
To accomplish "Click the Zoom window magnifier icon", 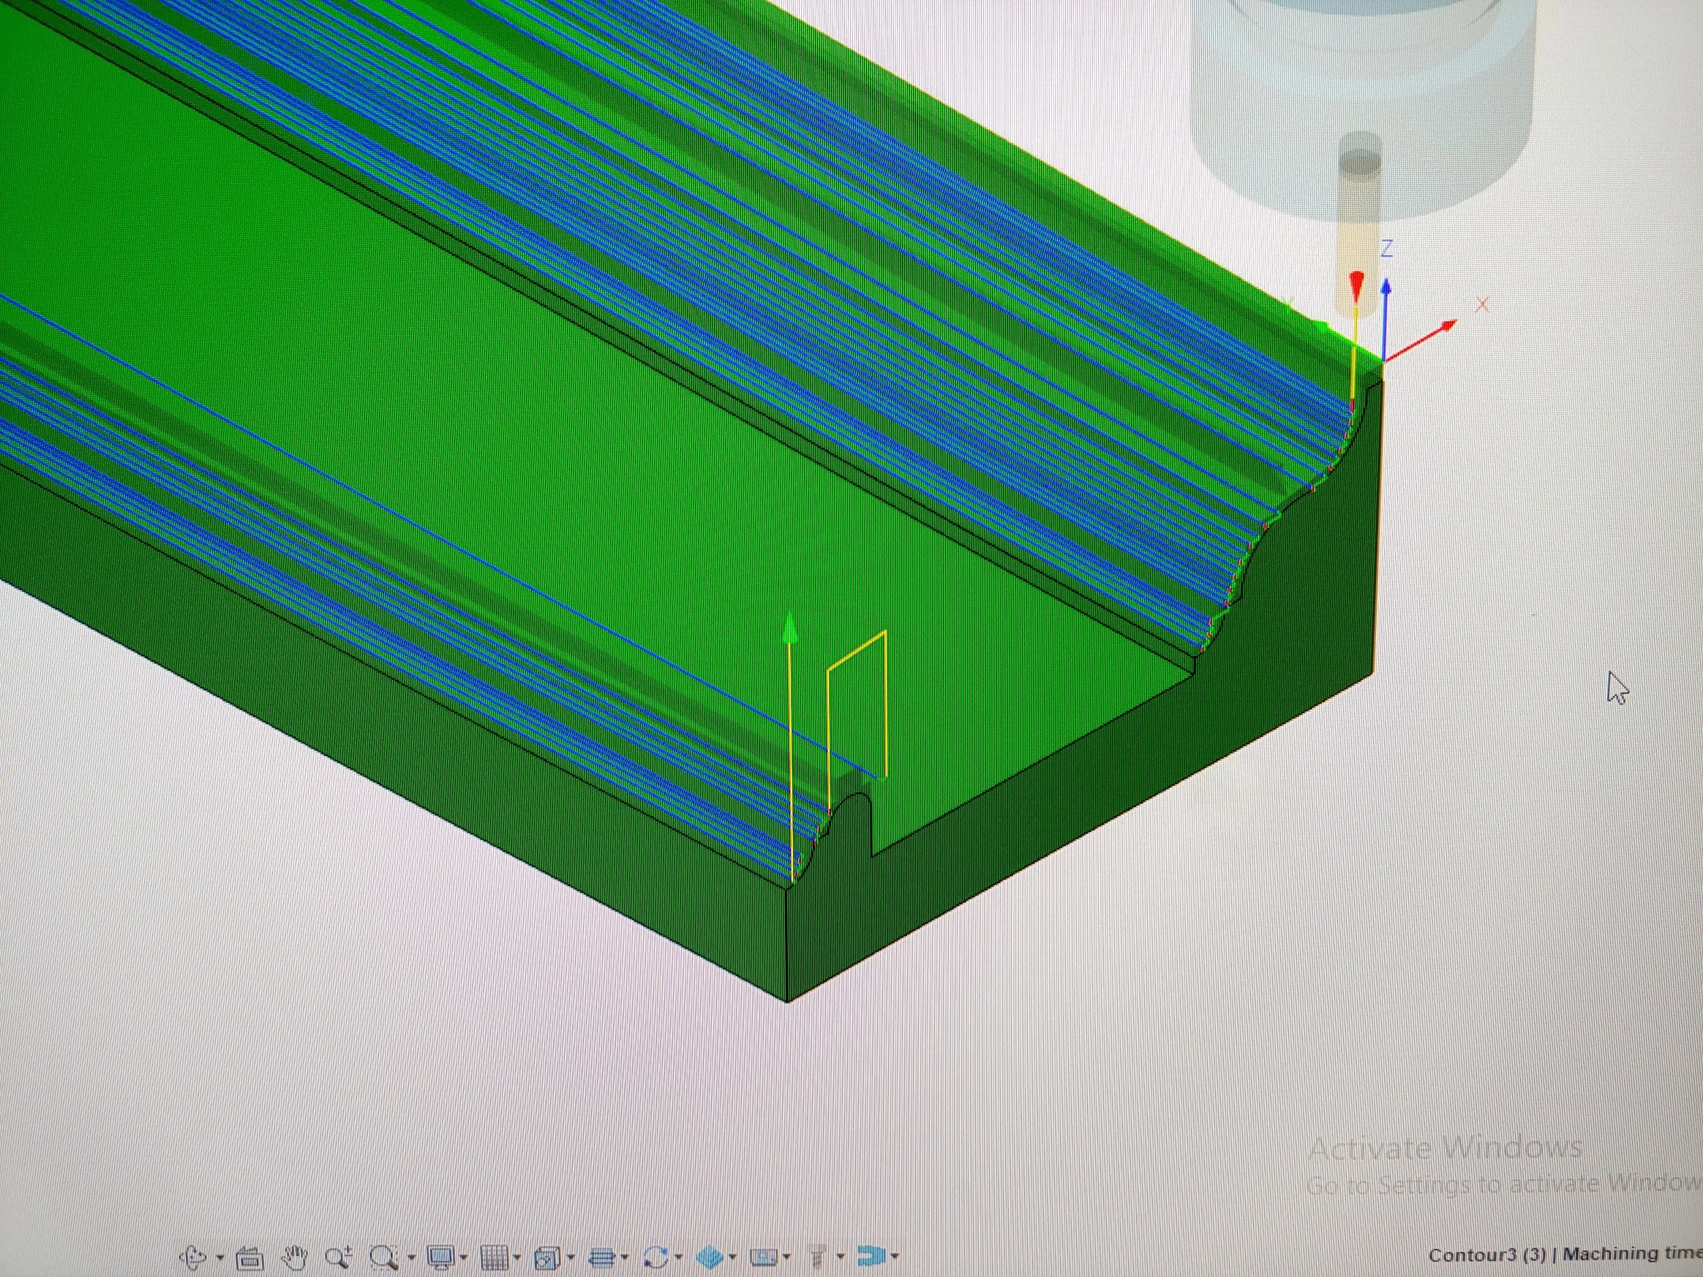I will tap(382, 1258).
